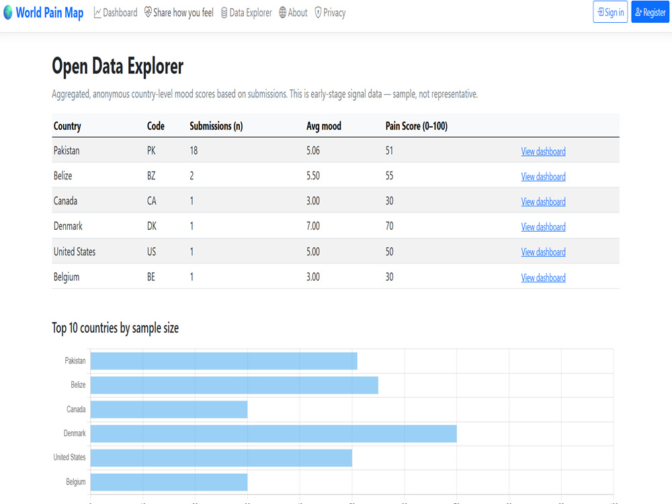
Task: Click United States pain score of 50
Action: pos(389,251)
